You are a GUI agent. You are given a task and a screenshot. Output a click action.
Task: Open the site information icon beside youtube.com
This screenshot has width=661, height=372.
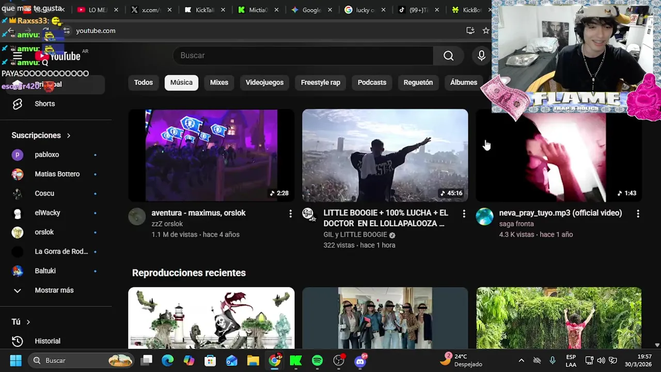pos(66,30)
